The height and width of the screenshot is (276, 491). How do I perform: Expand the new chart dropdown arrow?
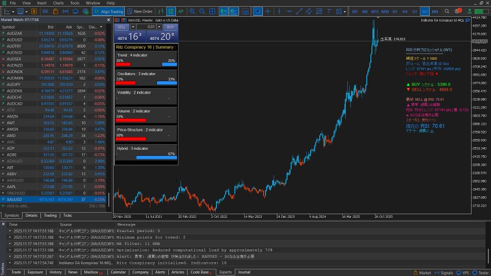point(13,12)
